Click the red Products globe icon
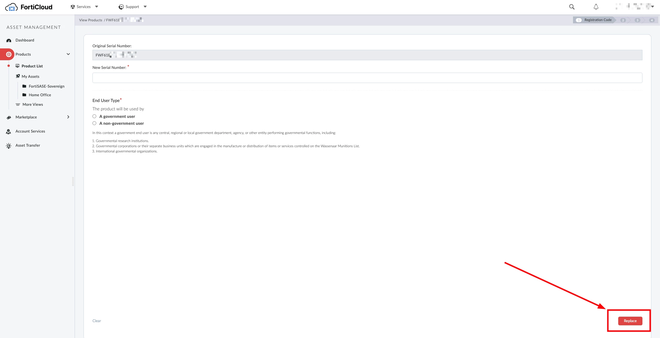 pyautogui.click(x=9, y=54)
